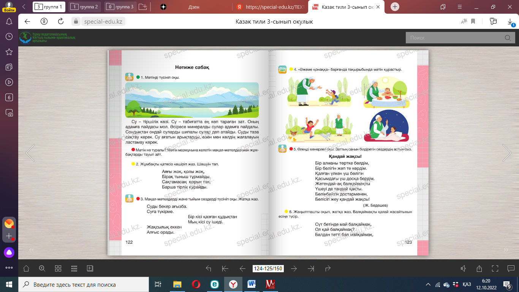Go back arrow in the tab strip

click(24, 7)
